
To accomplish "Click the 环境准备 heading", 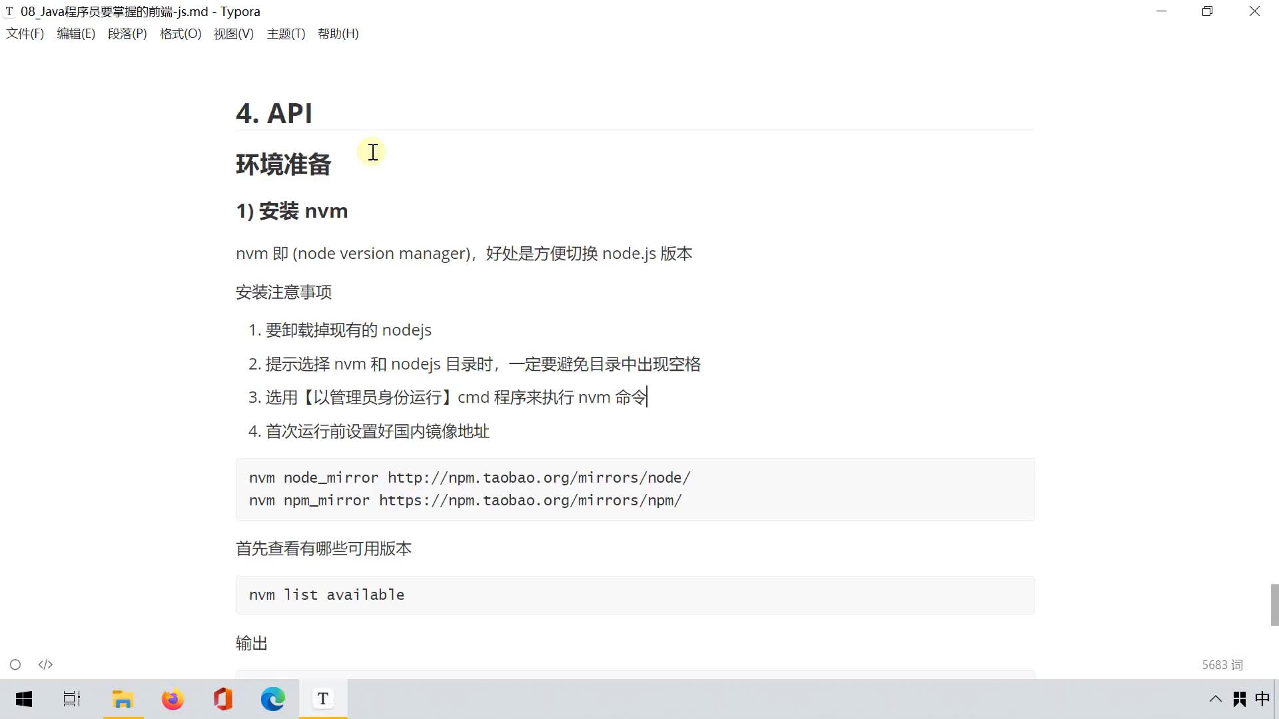I will [283, 164].
